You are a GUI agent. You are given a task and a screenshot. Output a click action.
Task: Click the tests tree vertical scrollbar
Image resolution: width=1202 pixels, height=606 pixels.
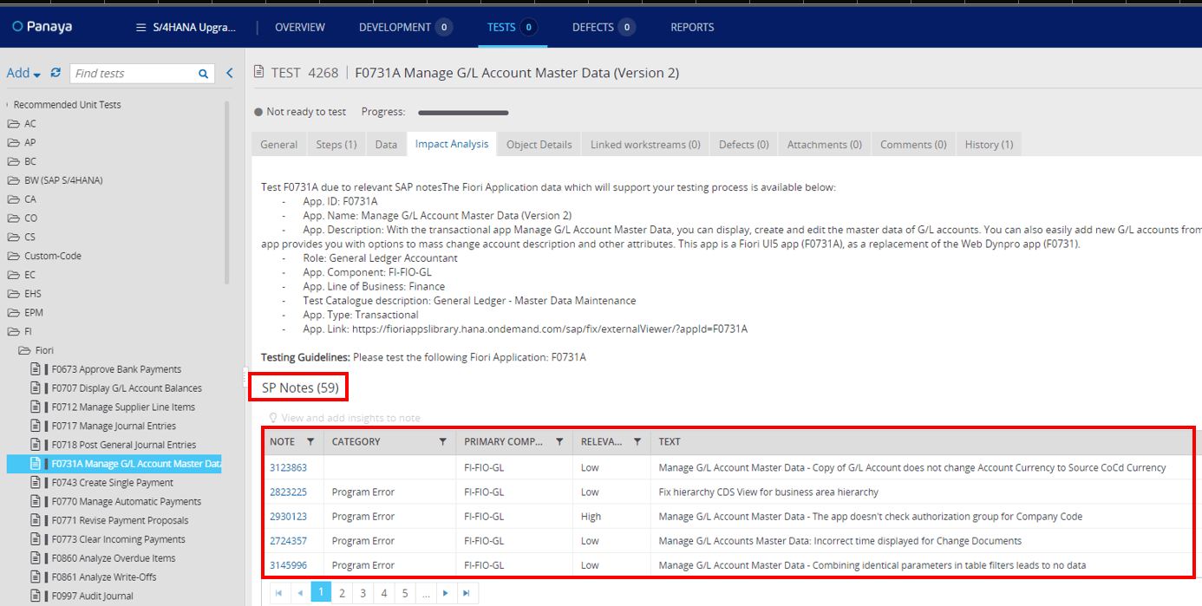[227, 192]
